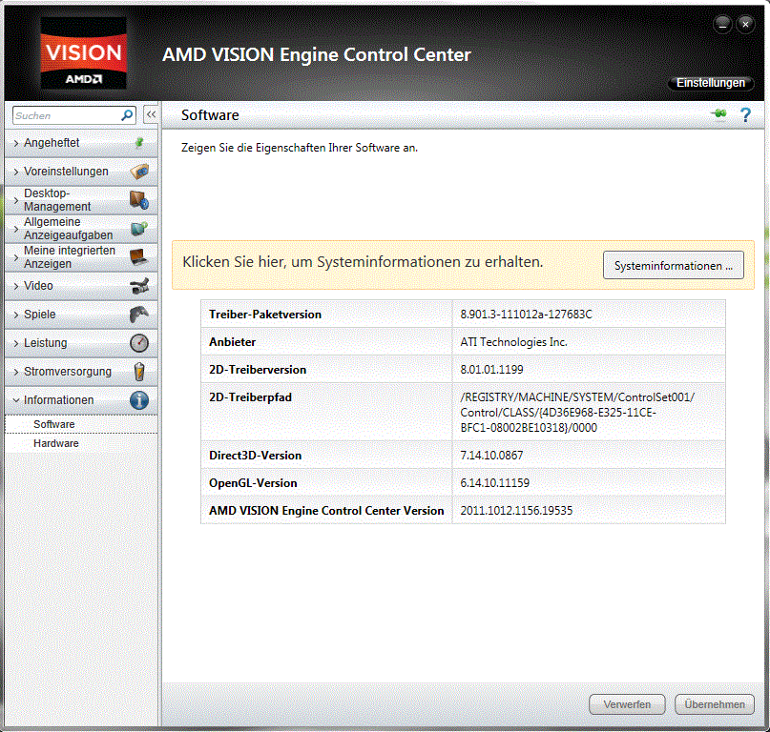This screenshot has width=770, height=732.
Task: Expand the Stromversorgung section arrow
Action: [x=16, y=372]
